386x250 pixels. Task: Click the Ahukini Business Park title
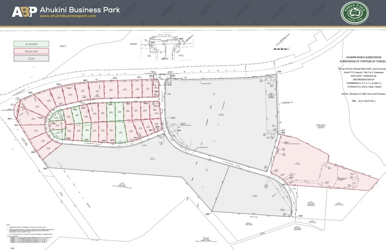coord(80,9)
